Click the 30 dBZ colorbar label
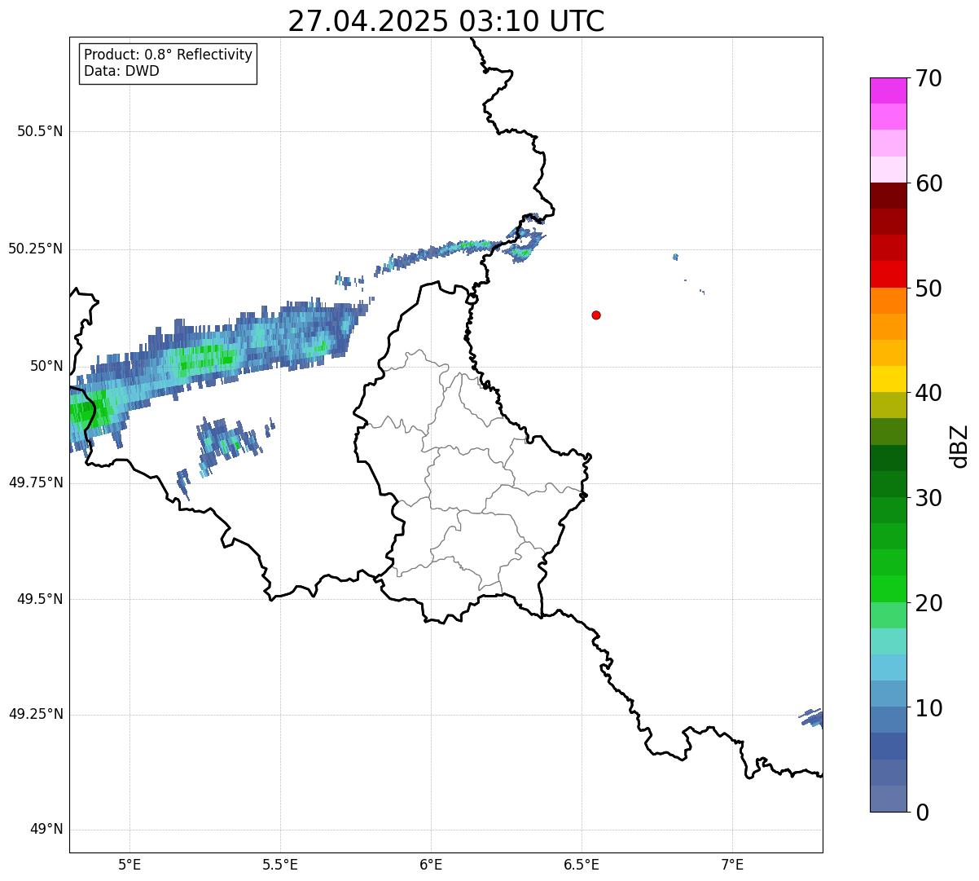 click(929, 498)
